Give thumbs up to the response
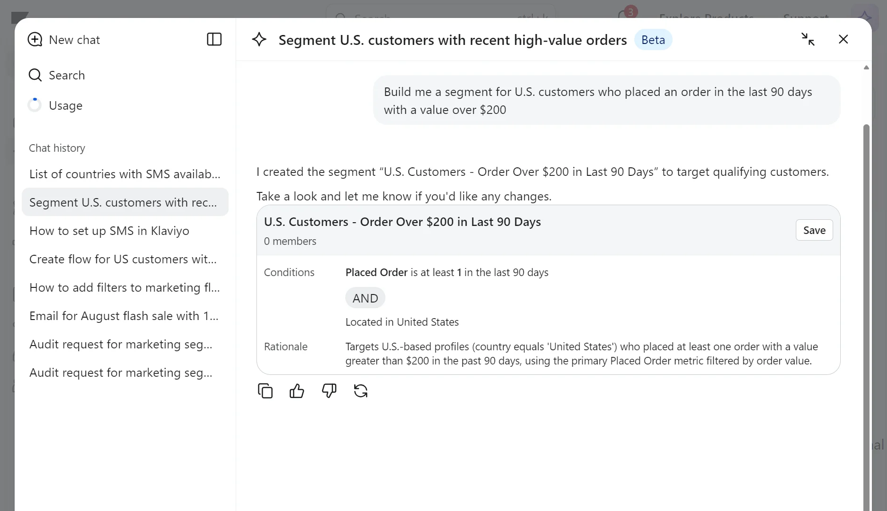Screen dimensions: 887x511 [x=297, y=391]
